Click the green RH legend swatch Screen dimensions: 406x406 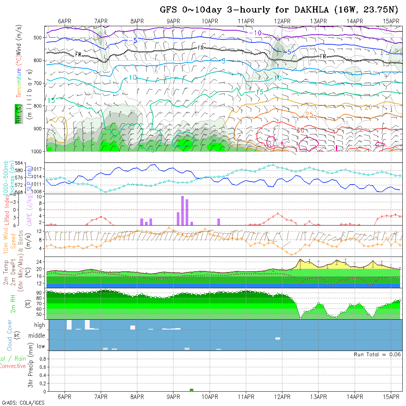click(x=17, y=113)
